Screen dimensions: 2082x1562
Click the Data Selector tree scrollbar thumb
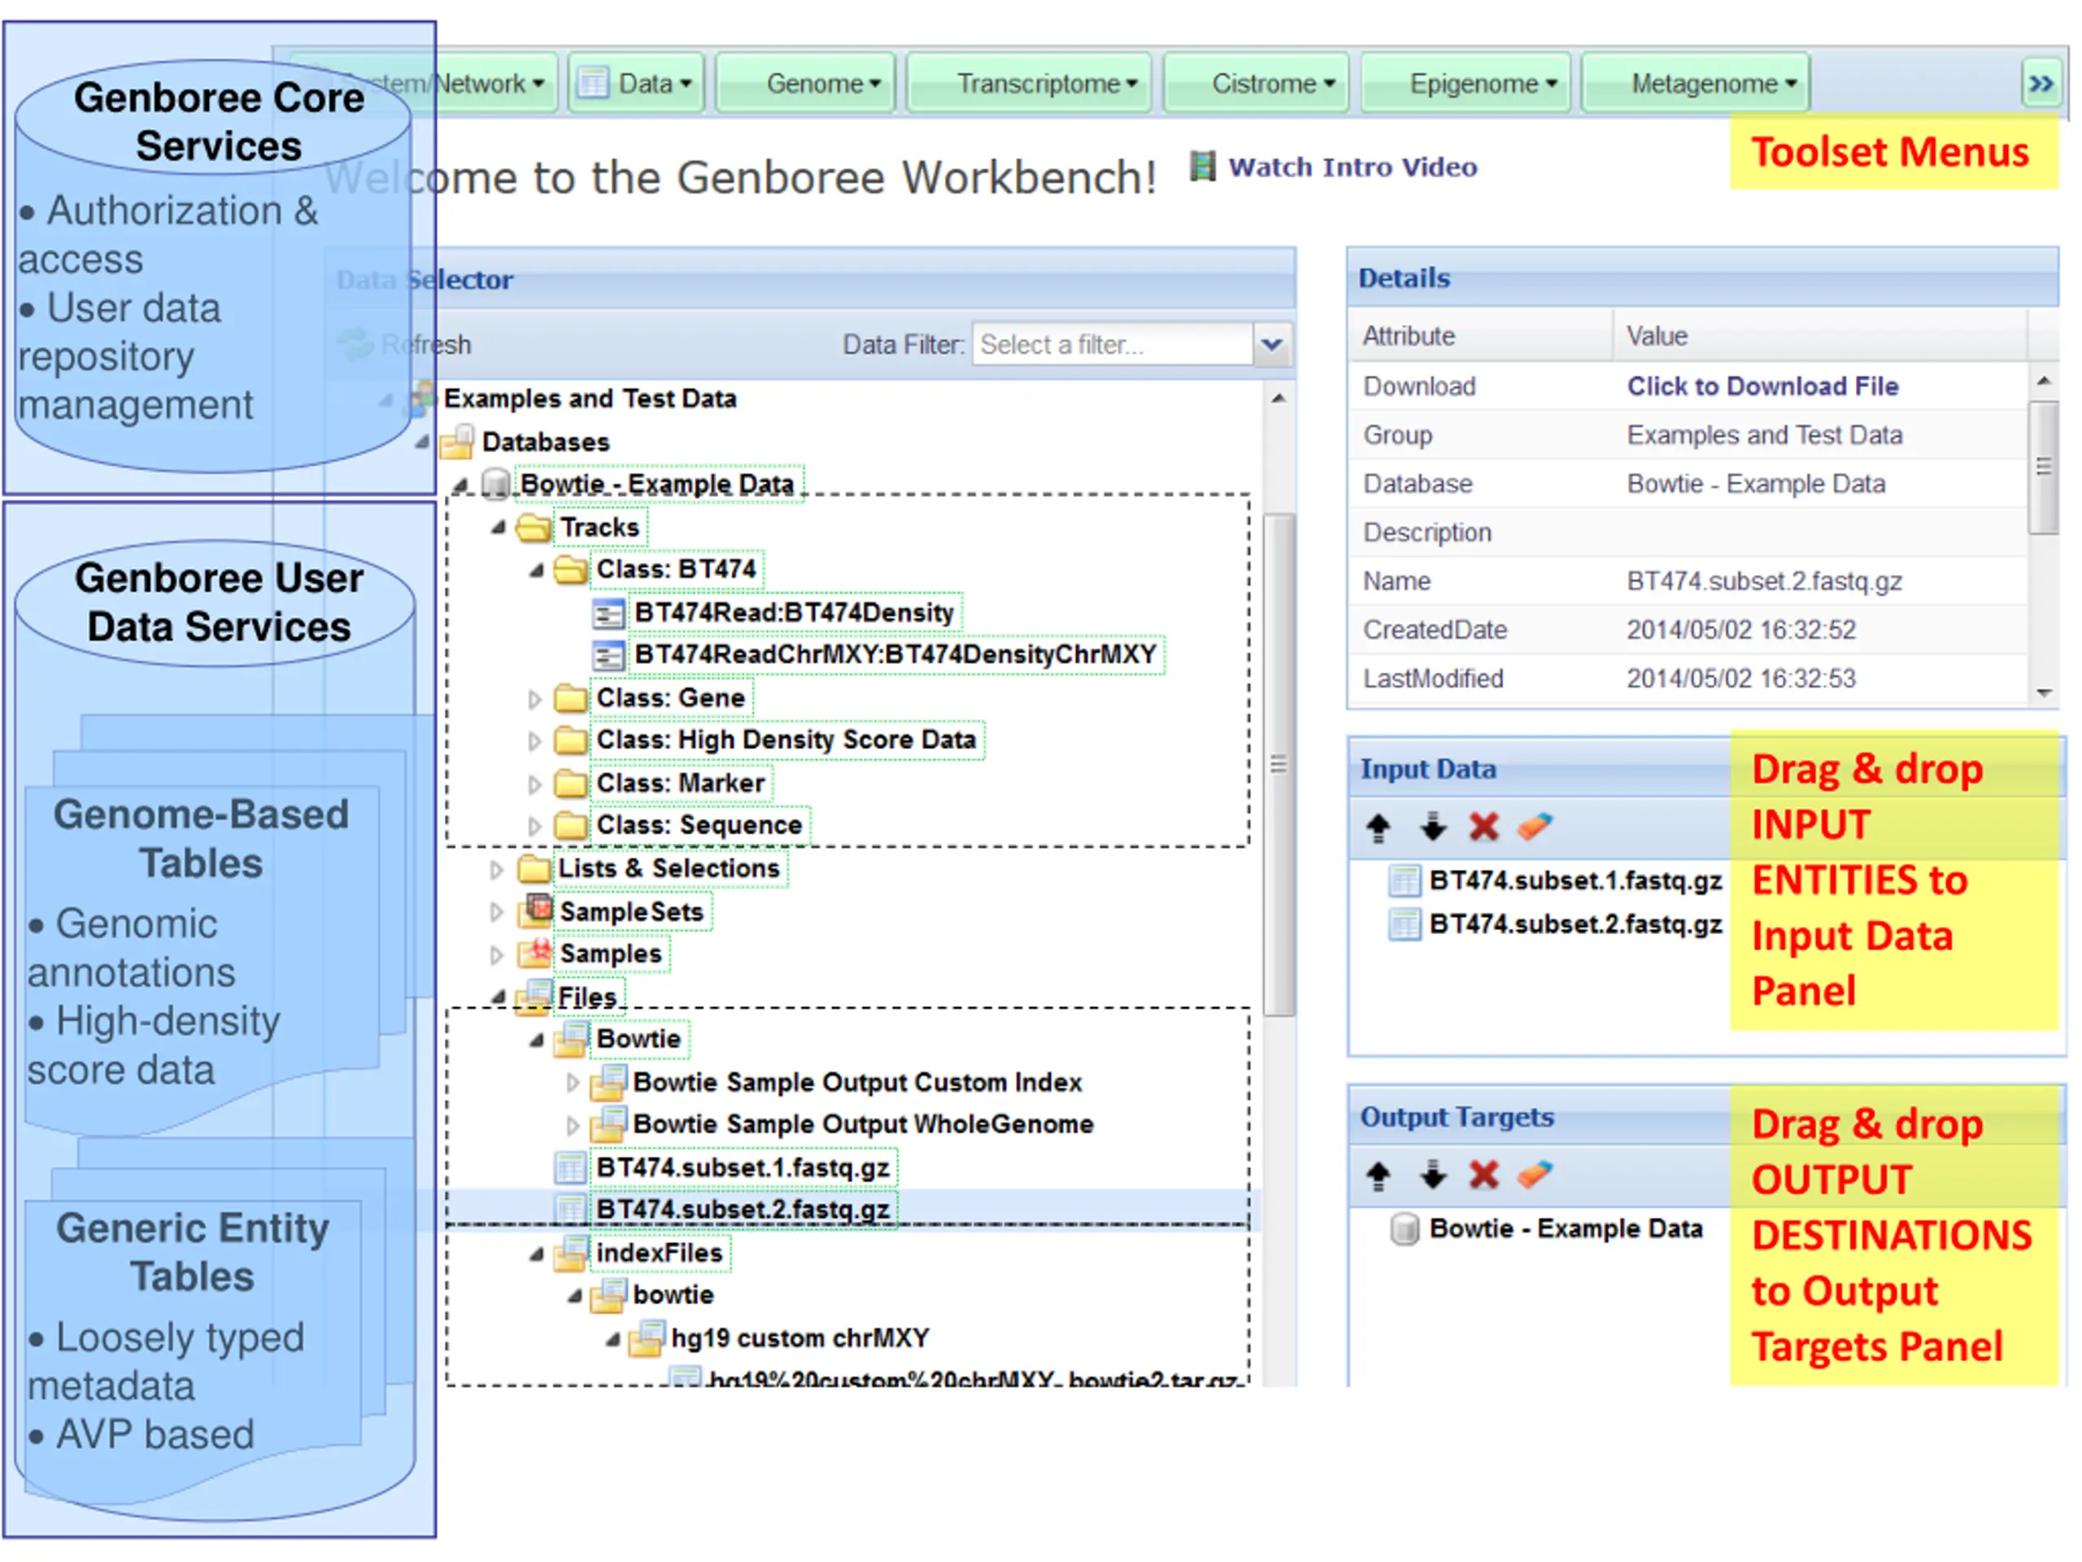[x=1278, y=765]
